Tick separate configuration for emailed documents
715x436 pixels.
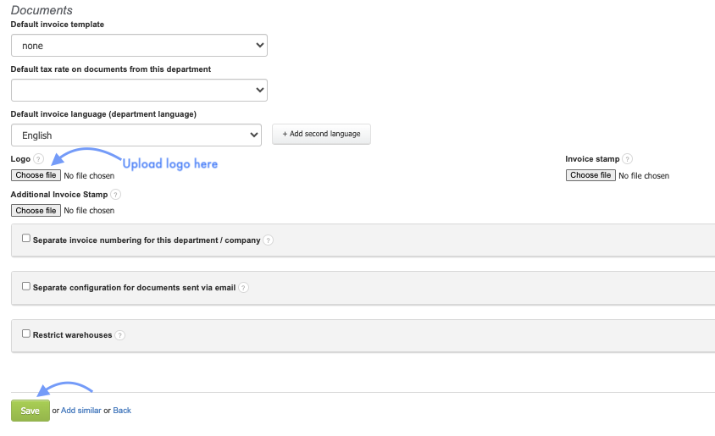pyautogui.click(x=26, y=286)
